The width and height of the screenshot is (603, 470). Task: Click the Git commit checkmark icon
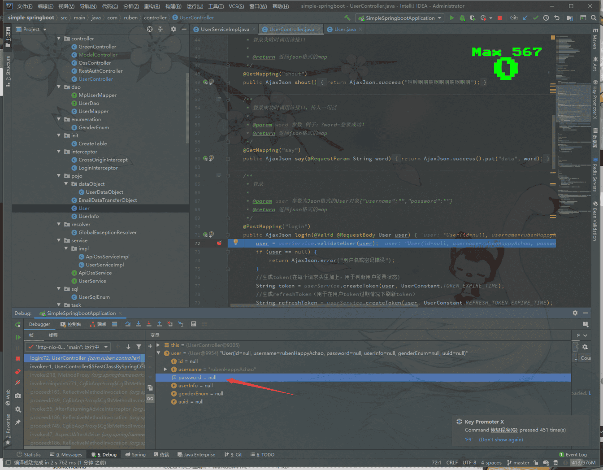535,18
